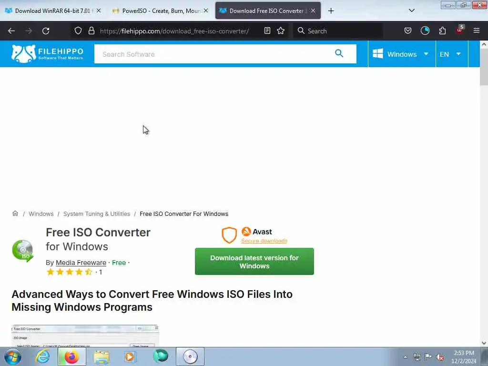Open the Pocket save icon
488x366 pixels.
[408, 30]
